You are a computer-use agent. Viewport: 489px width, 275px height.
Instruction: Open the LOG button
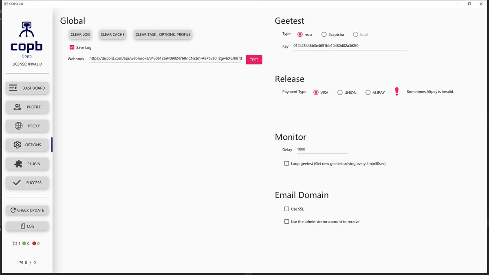27,226
